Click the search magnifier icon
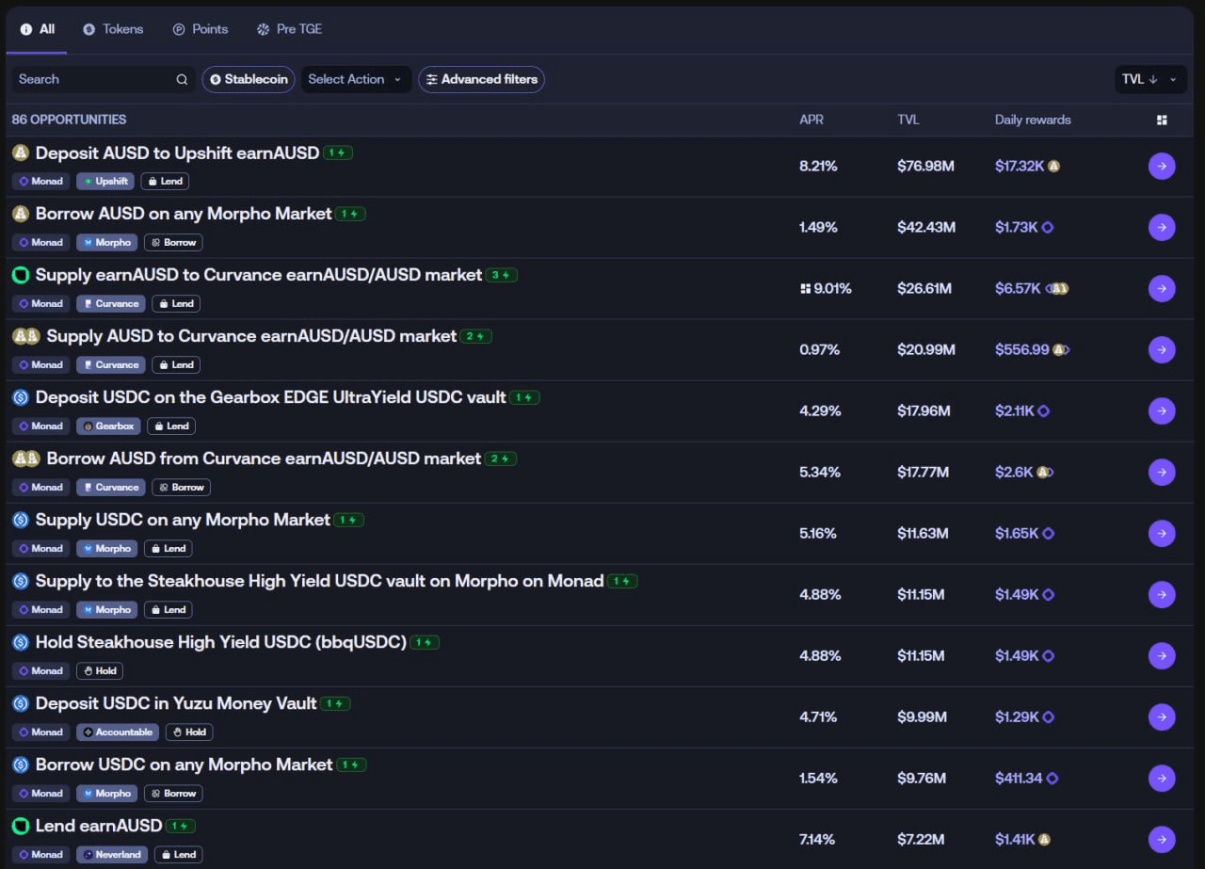Image resolution: width=1205 pixels, height=869 pixels. pos(182,80)
